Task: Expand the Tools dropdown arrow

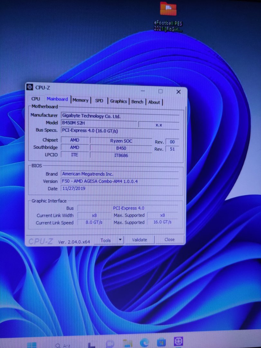Action: (120, 240)
